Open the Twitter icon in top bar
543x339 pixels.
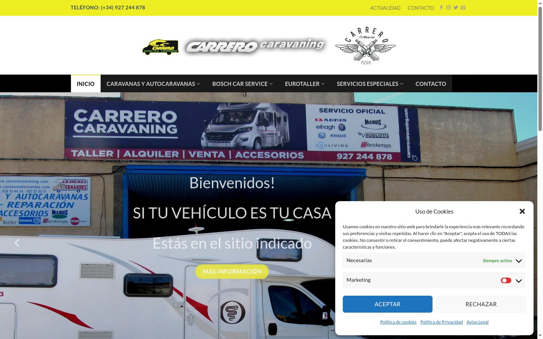tap(456, 8)
